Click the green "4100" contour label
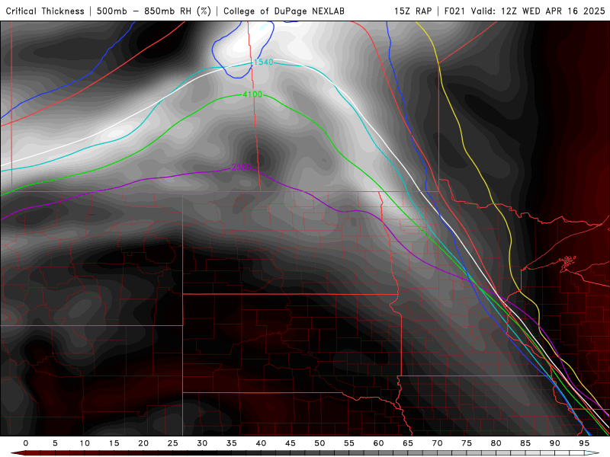 [x=252, y=94]
